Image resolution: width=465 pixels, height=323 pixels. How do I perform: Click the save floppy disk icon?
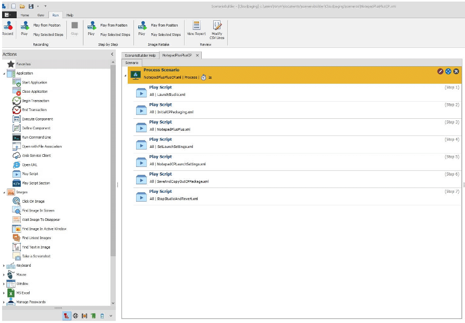(31, 6)
